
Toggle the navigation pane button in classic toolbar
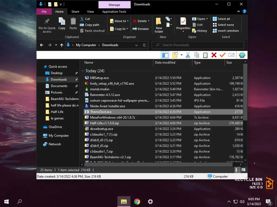[165, 55]
